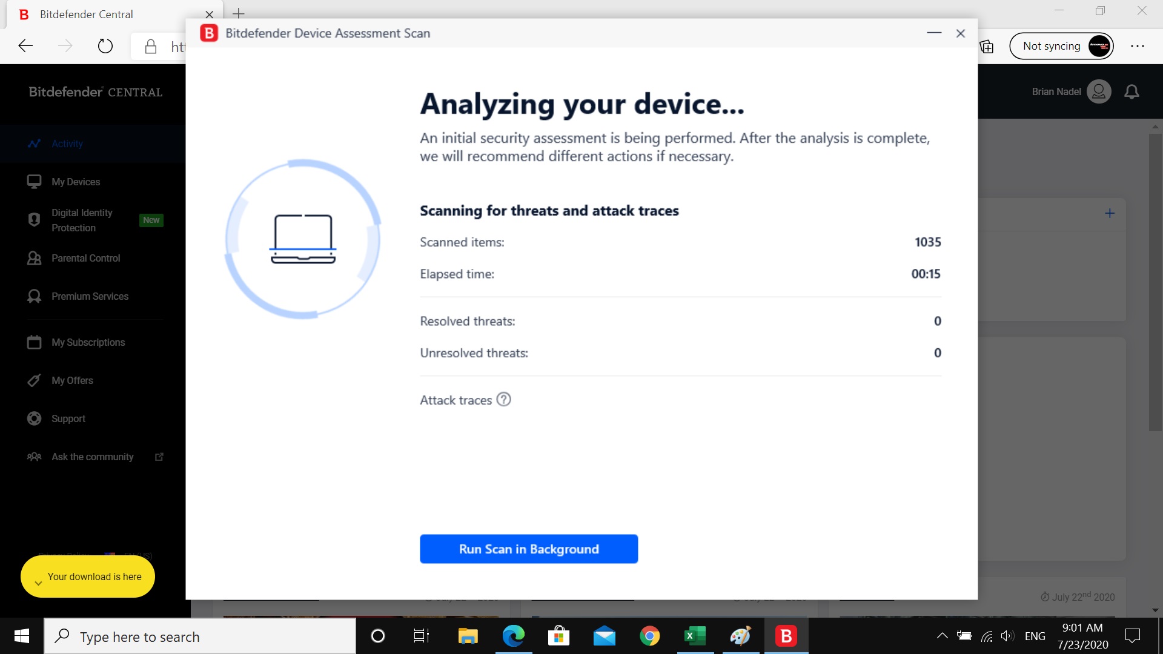Click the My Subscriptions calendar icon
The width and height of the screenshot is (1163, 654).
34,342
